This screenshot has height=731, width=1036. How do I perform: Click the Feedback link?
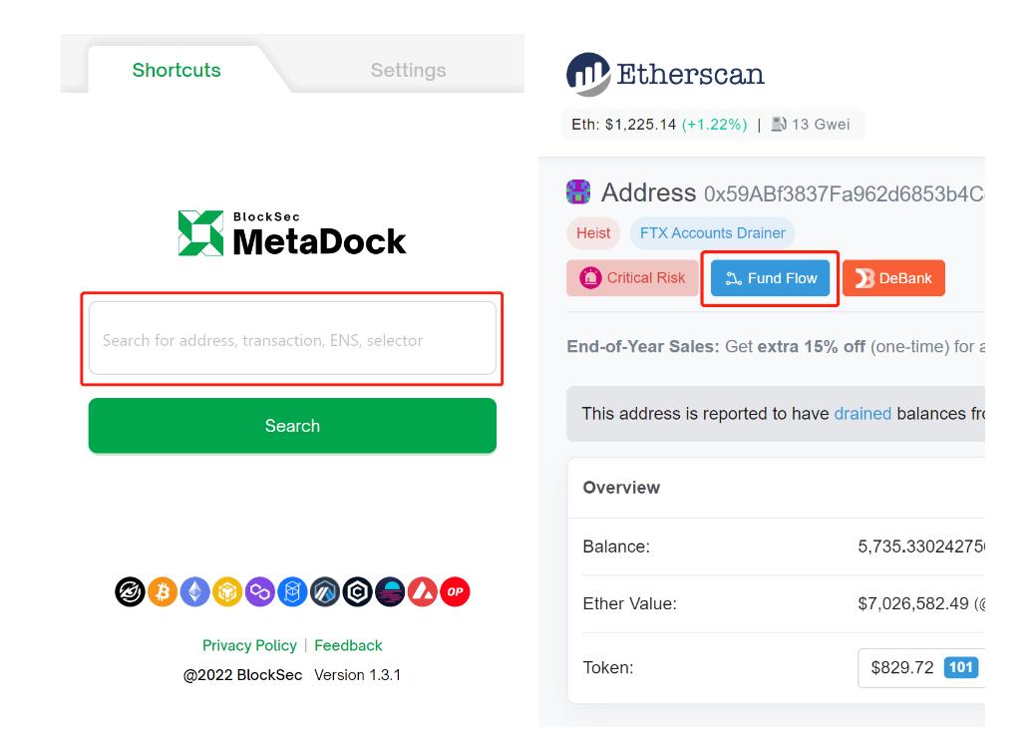348,645
